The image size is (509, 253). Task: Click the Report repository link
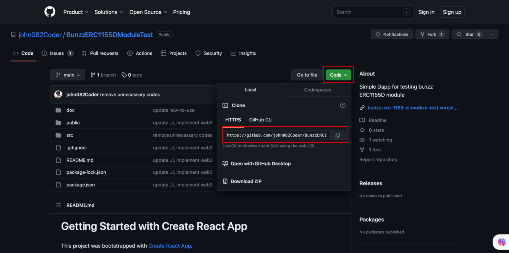click(x=378, y=160)
